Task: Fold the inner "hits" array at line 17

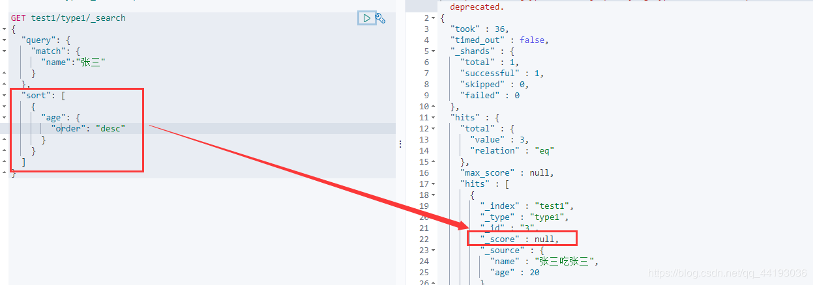Action: point(434,184)
